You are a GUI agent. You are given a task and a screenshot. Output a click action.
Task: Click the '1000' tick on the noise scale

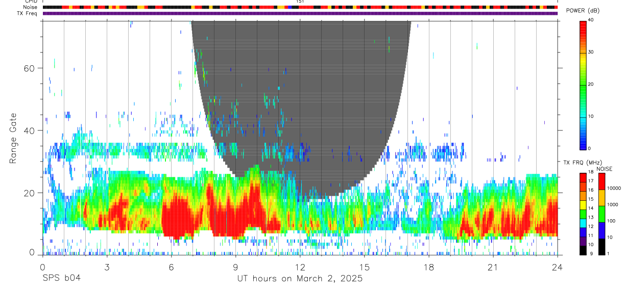(613, 204)
